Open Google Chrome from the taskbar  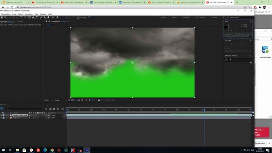pyautogui.click(x=52, y=150)
